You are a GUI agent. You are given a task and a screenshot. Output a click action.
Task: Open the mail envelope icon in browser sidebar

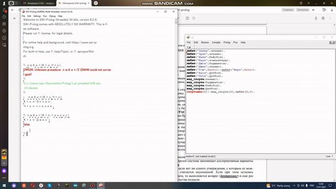4,157
